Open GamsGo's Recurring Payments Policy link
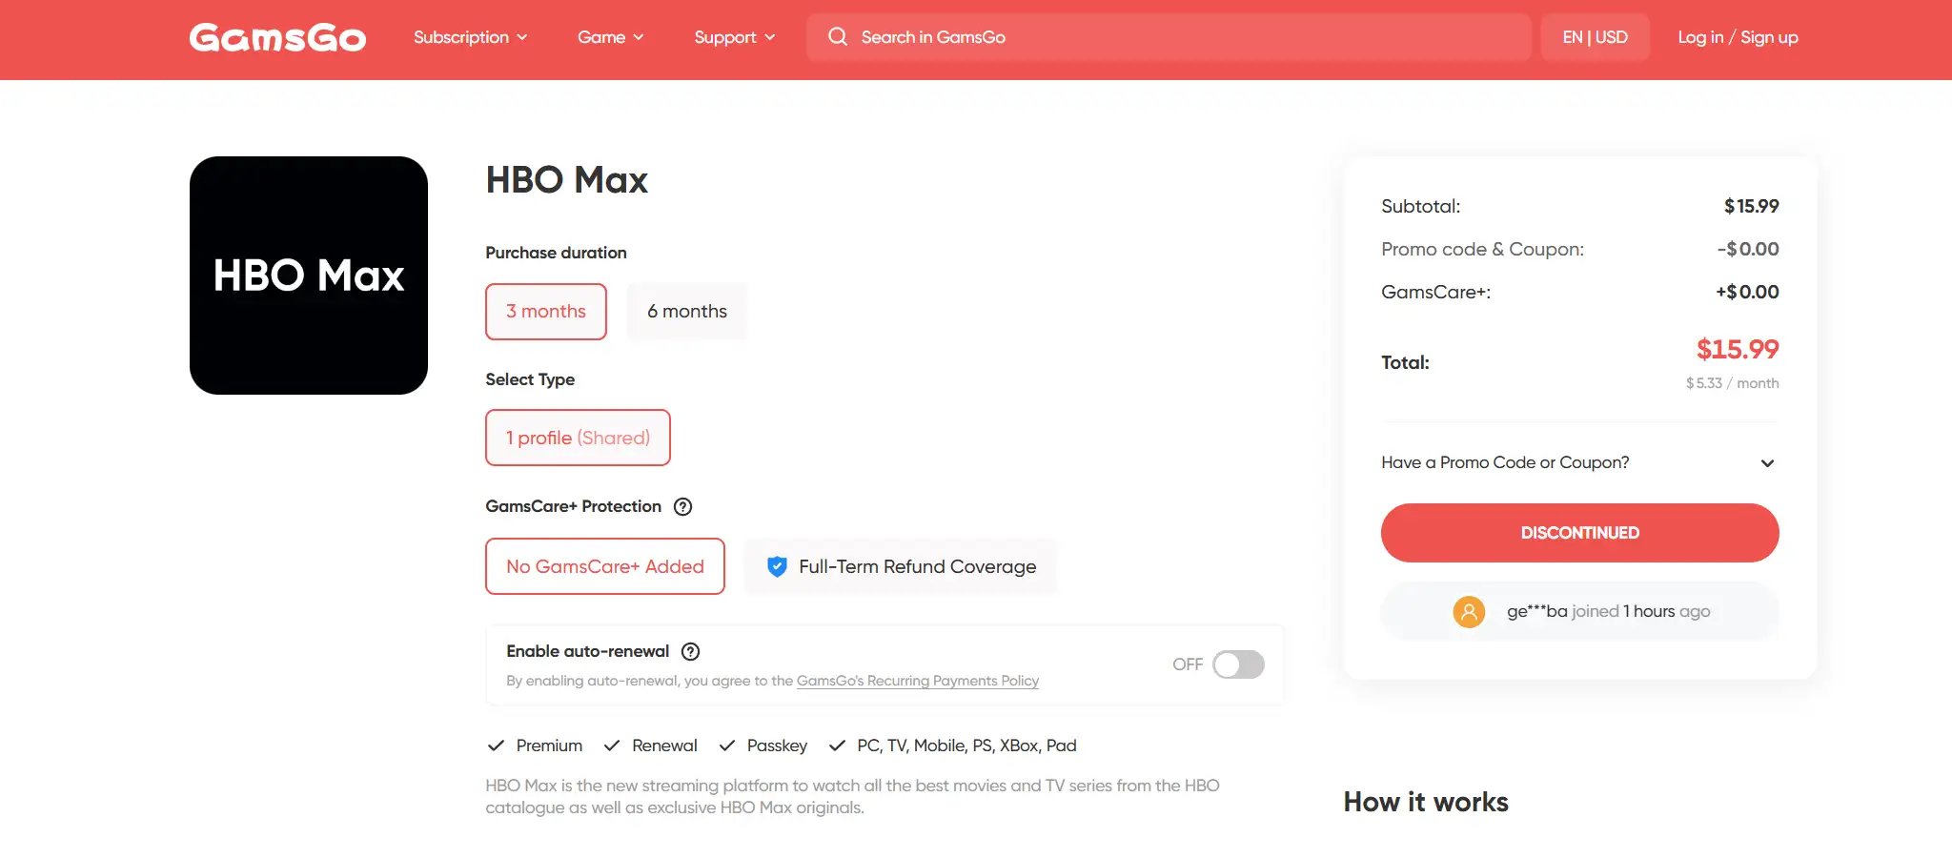The height and width of the screenshot is (858, 1952). [918, 681]
